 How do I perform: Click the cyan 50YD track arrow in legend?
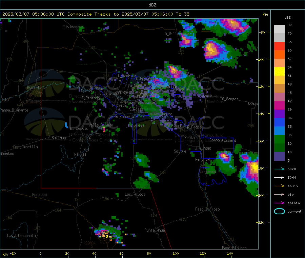[x=279, y=169]
